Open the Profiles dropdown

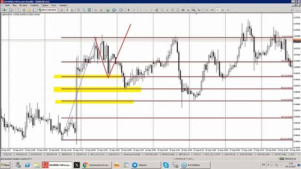click(x=11, y=10)
